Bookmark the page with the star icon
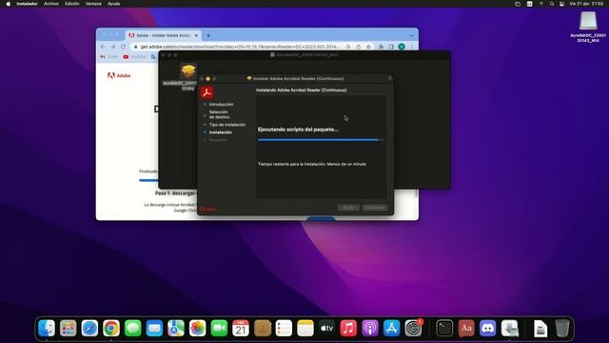Image resolution: width=609 pixels, height=343 pixels. [368, 47]
